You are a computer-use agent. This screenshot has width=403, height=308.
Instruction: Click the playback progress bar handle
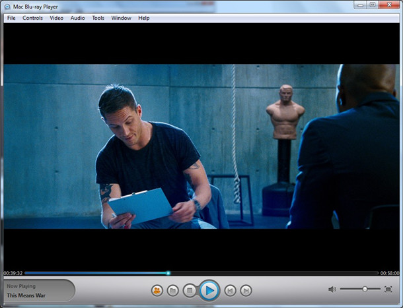[x=168, y=273]
